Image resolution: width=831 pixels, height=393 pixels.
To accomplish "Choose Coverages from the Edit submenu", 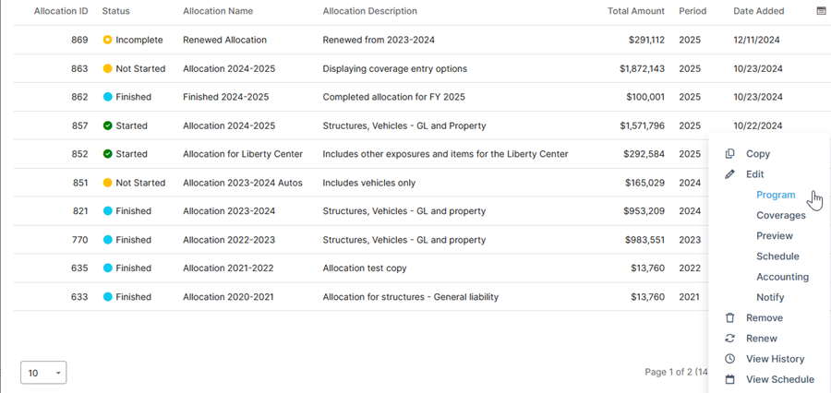I will 781,215.
